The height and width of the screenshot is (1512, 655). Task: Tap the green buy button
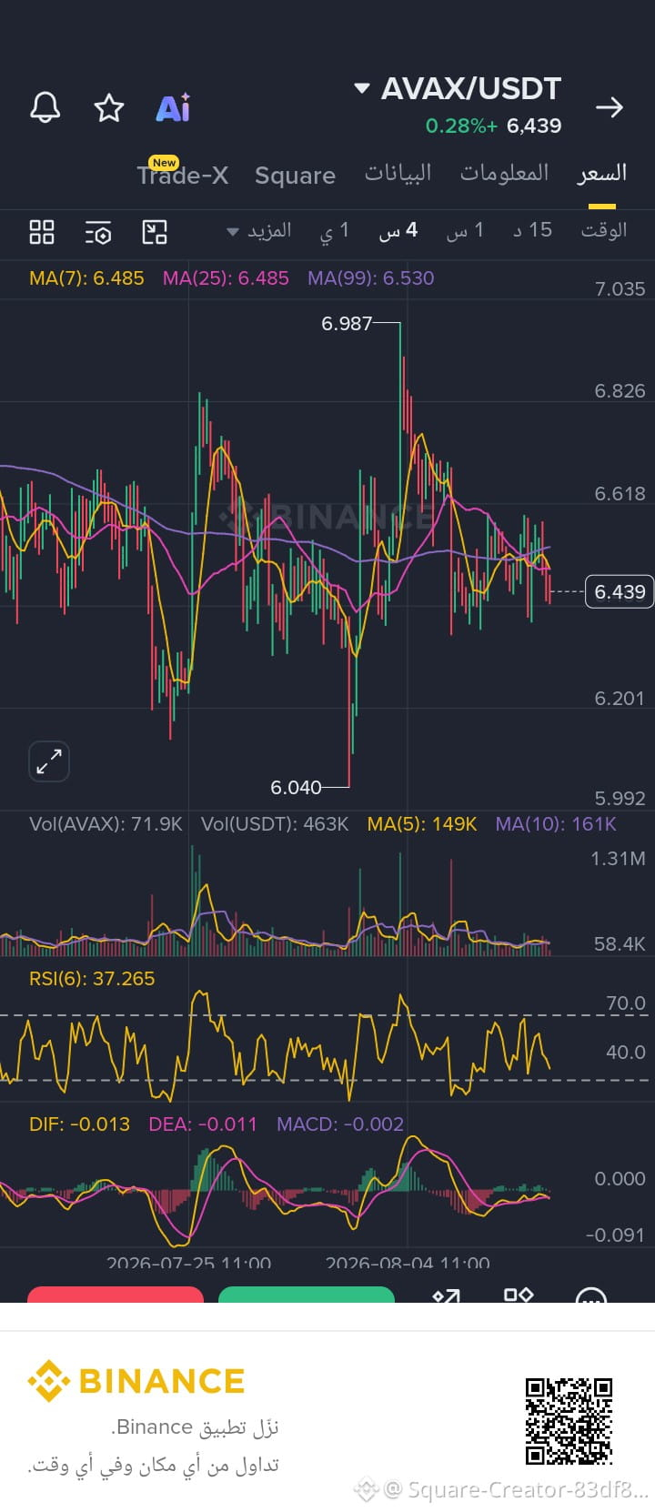307,1295
